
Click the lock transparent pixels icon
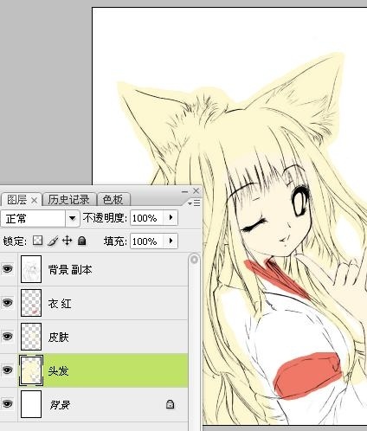[x=37, y=241]
